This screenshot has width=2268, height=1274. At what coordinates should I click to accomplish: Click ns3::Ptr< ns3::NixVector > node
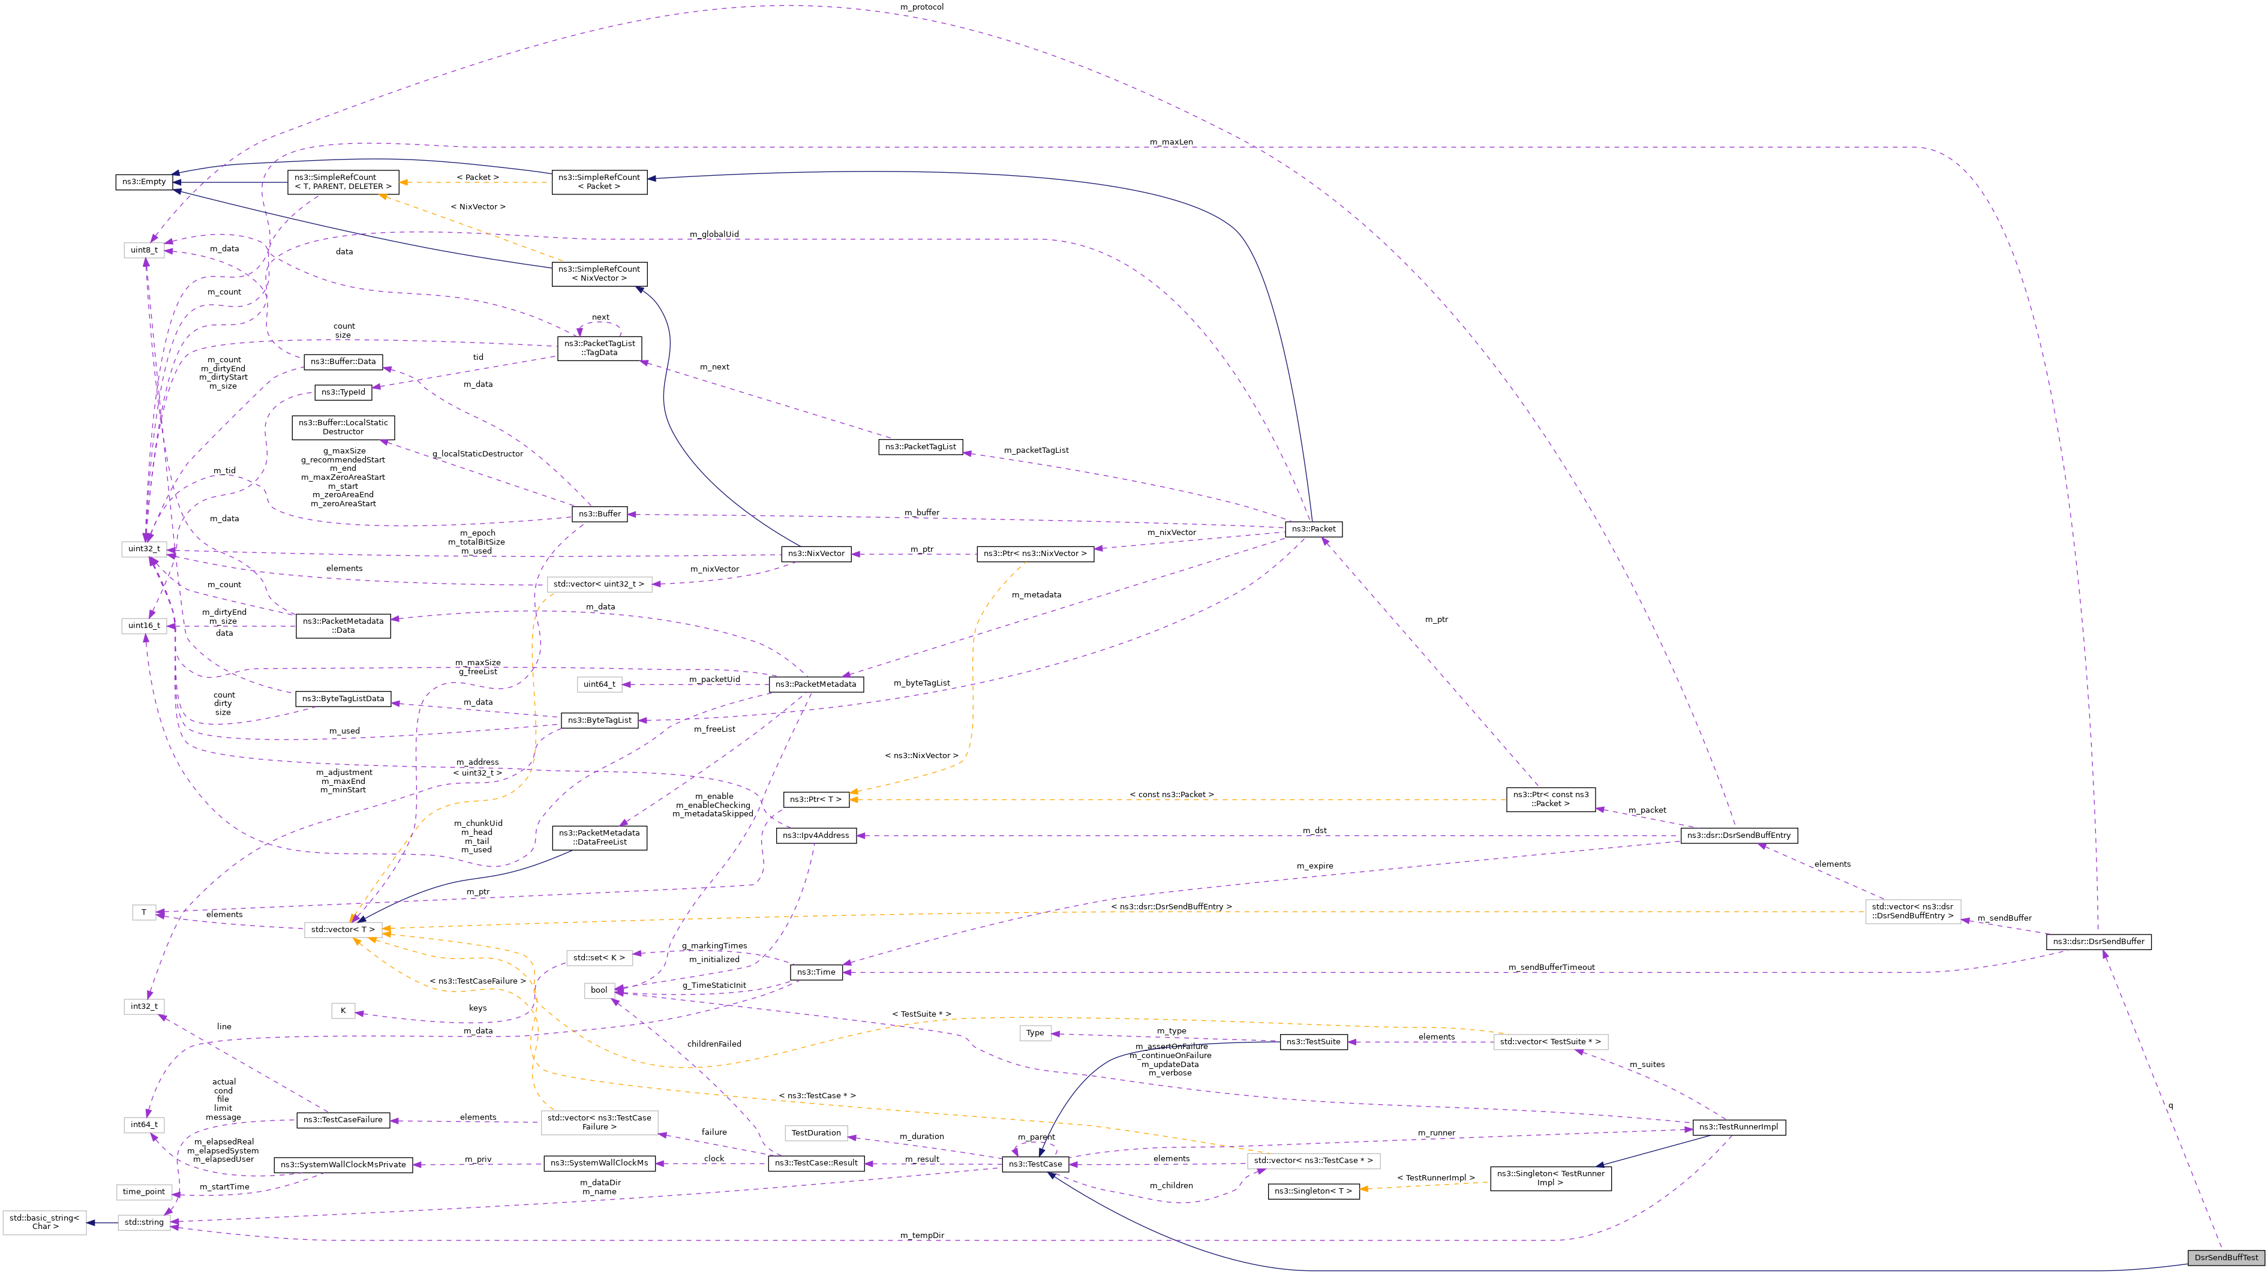(x=1035, y=554)
